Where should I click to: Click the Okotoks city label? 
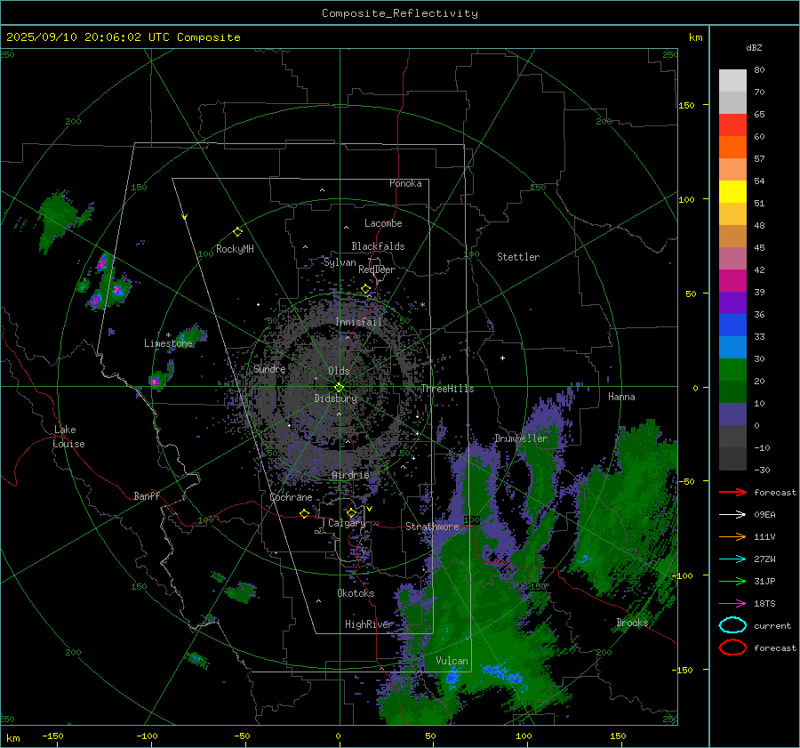click(x=356, y=593)
